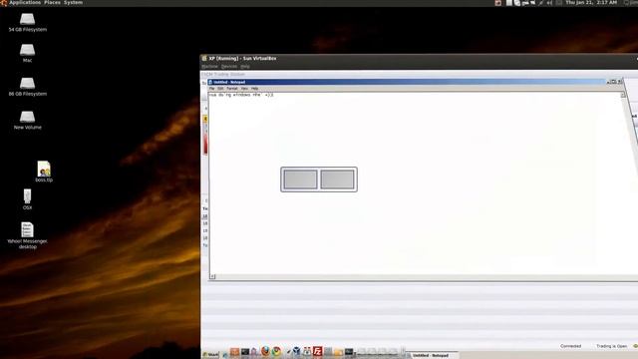Click the XP [Running] VirtualBox title bar
Image resolution: width=638 pixels, height=359 pixels.
tap(419, 58)
